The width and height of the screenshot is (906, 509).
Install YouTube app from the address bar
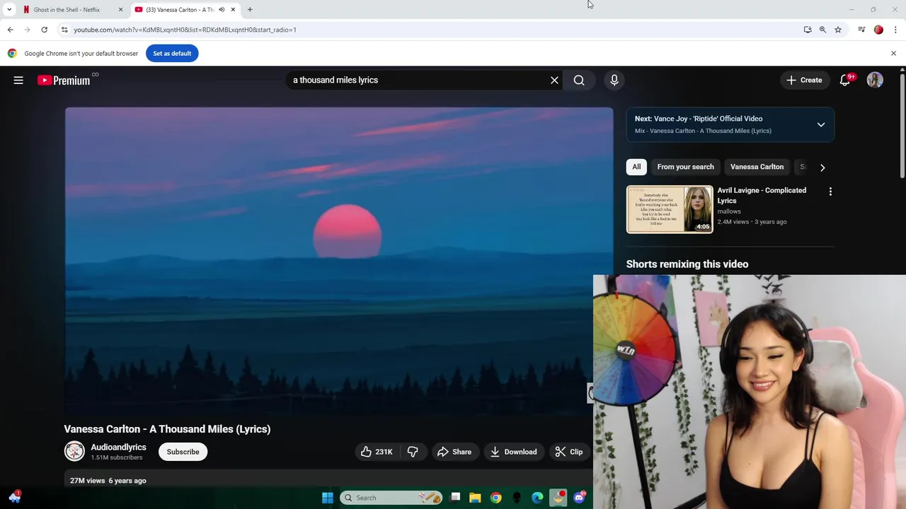click(x=808, y=30)
